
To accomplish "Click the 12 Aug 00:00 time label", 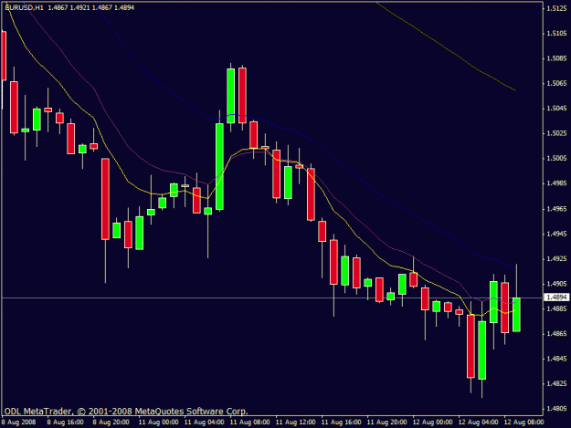I will pos(433,423).
